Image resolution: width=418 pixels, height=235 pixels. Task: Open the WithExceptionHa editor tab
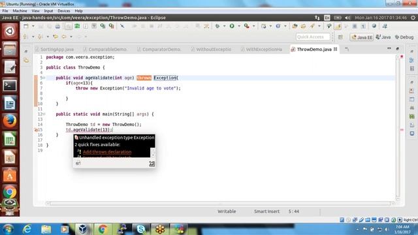coord(261,50)
